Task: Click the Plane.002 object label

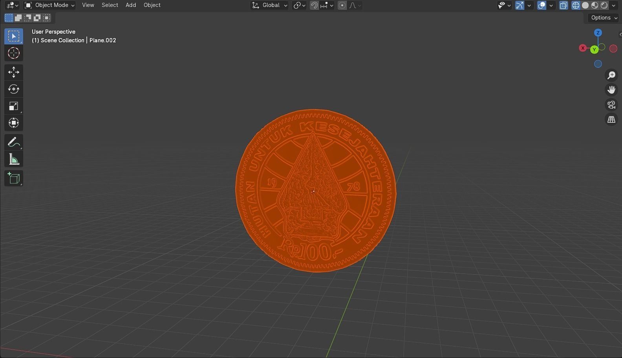Action: pyautogui.click(x=103, y=40)
